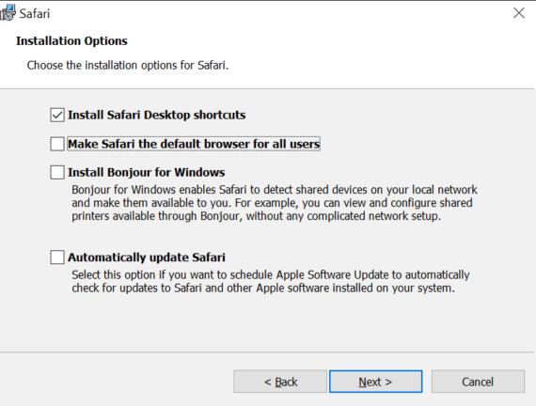Click the Installation Options heading
This screenshot has height=406, width=536.
(71, 41)
